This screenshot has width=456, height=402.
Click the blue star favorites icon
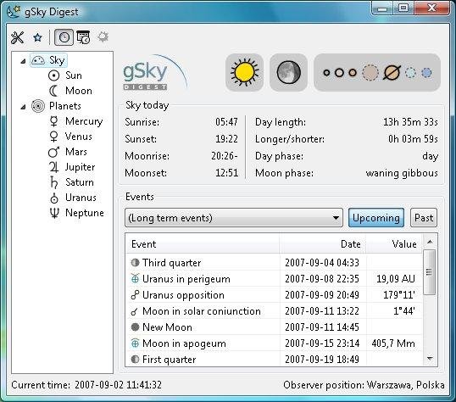(x=37, y=37)
